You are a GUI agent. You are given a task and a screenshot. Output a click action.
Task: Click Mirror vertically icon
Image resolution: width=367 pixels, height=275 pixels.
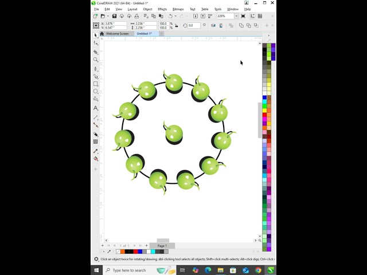click(221, 25)
